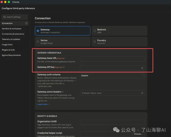This screenshot has height=137, width=171.
Task: Close the Claude window with red button
Action: pyautogui.click(x=2, y=2)
